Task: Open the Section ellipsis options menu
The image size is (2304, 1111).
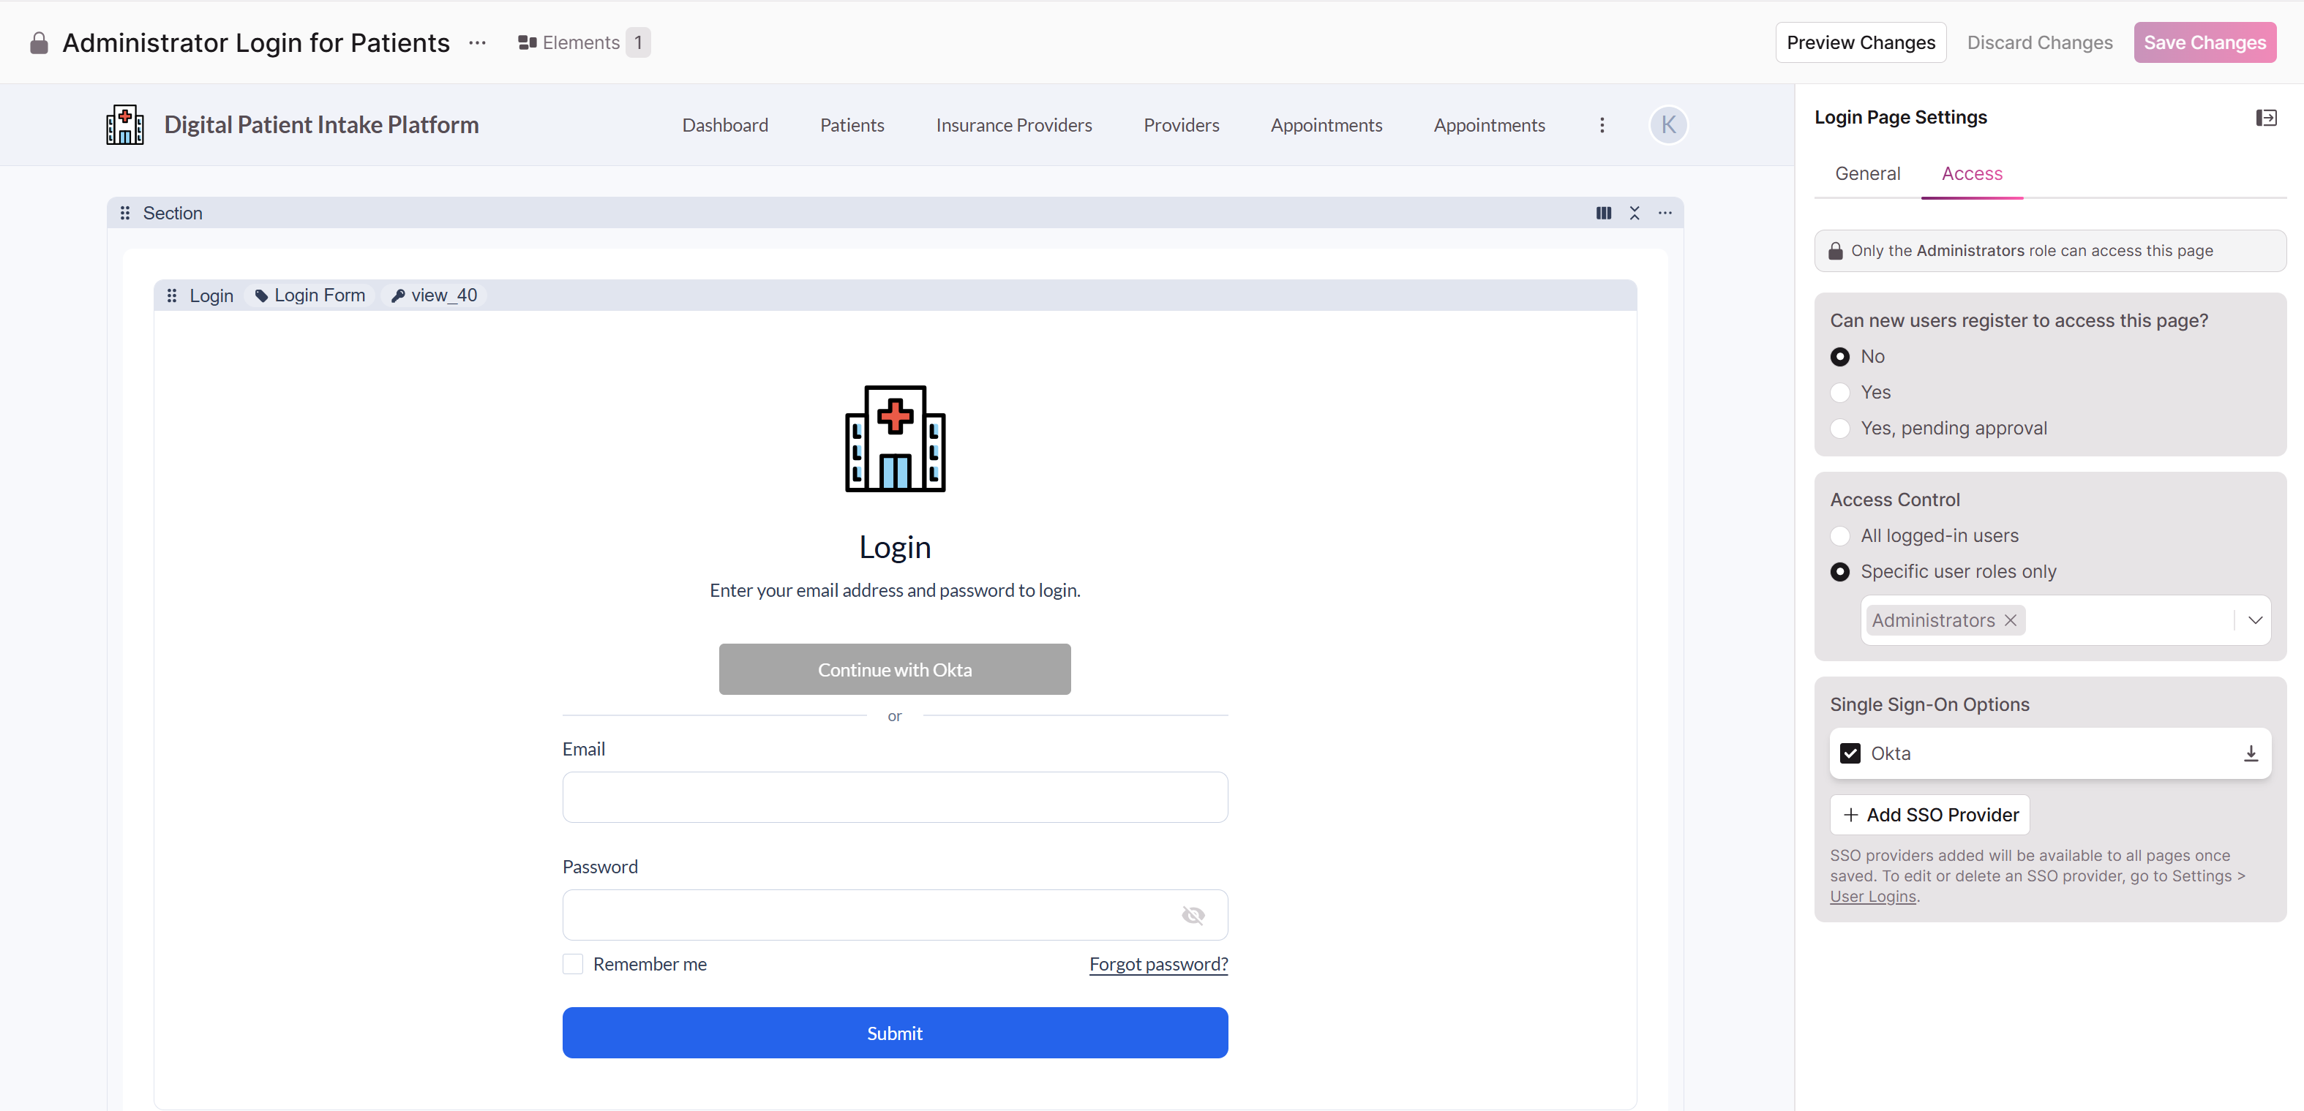Action: coord(1665,213)
